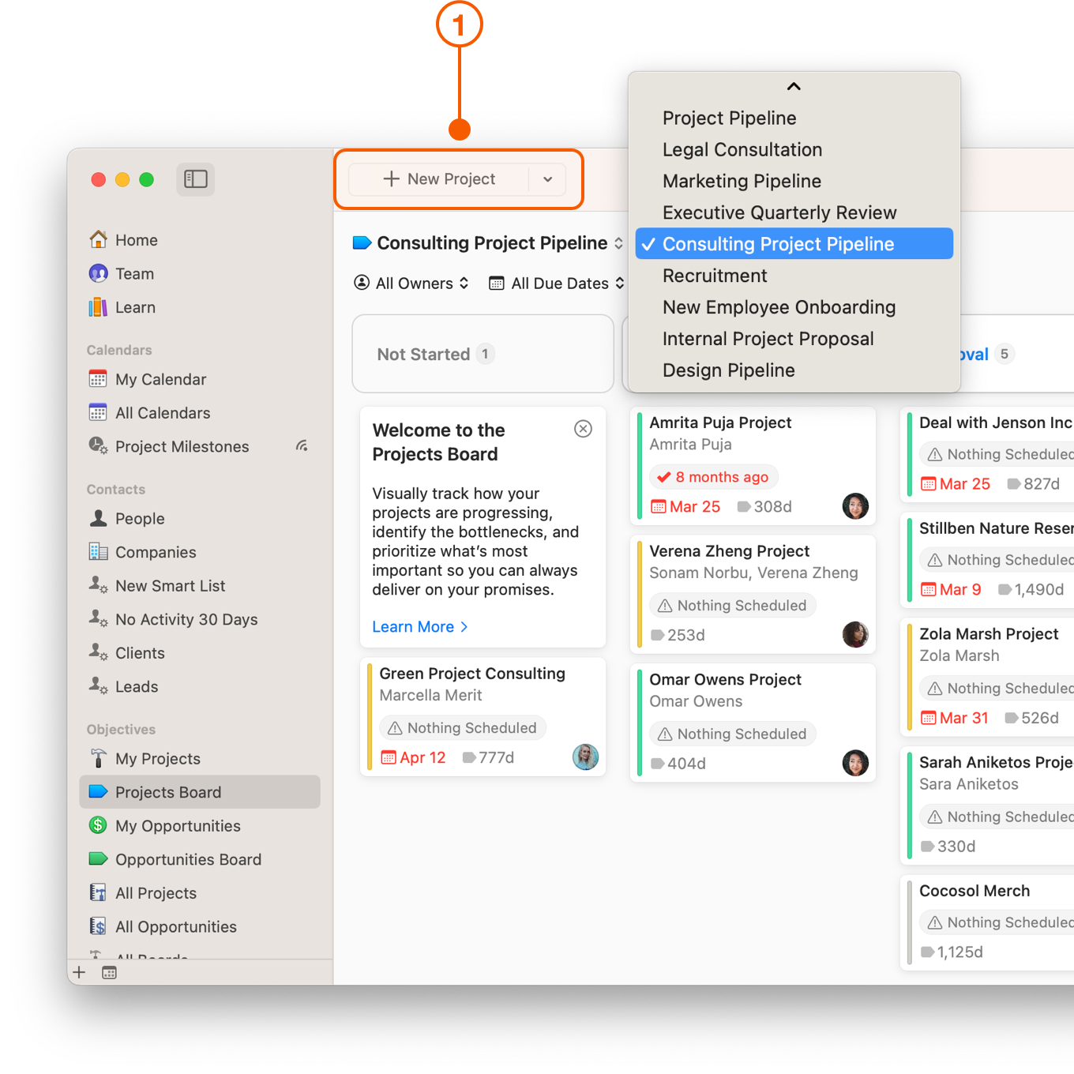The height and width of the screenshot is (1074, 1074).
Task: Toggle the sidebar visibility button
Action: [195, 179]
